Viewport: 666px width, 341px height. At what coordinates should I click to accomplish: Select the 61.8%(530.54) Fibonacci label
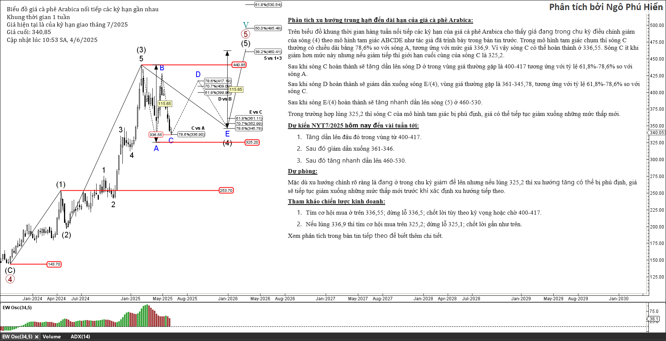click(x=268, y=4)
